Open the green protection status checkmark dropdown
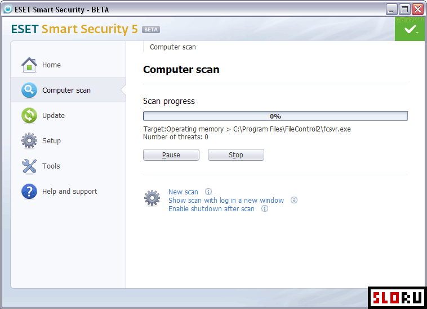 pos(410,29)
